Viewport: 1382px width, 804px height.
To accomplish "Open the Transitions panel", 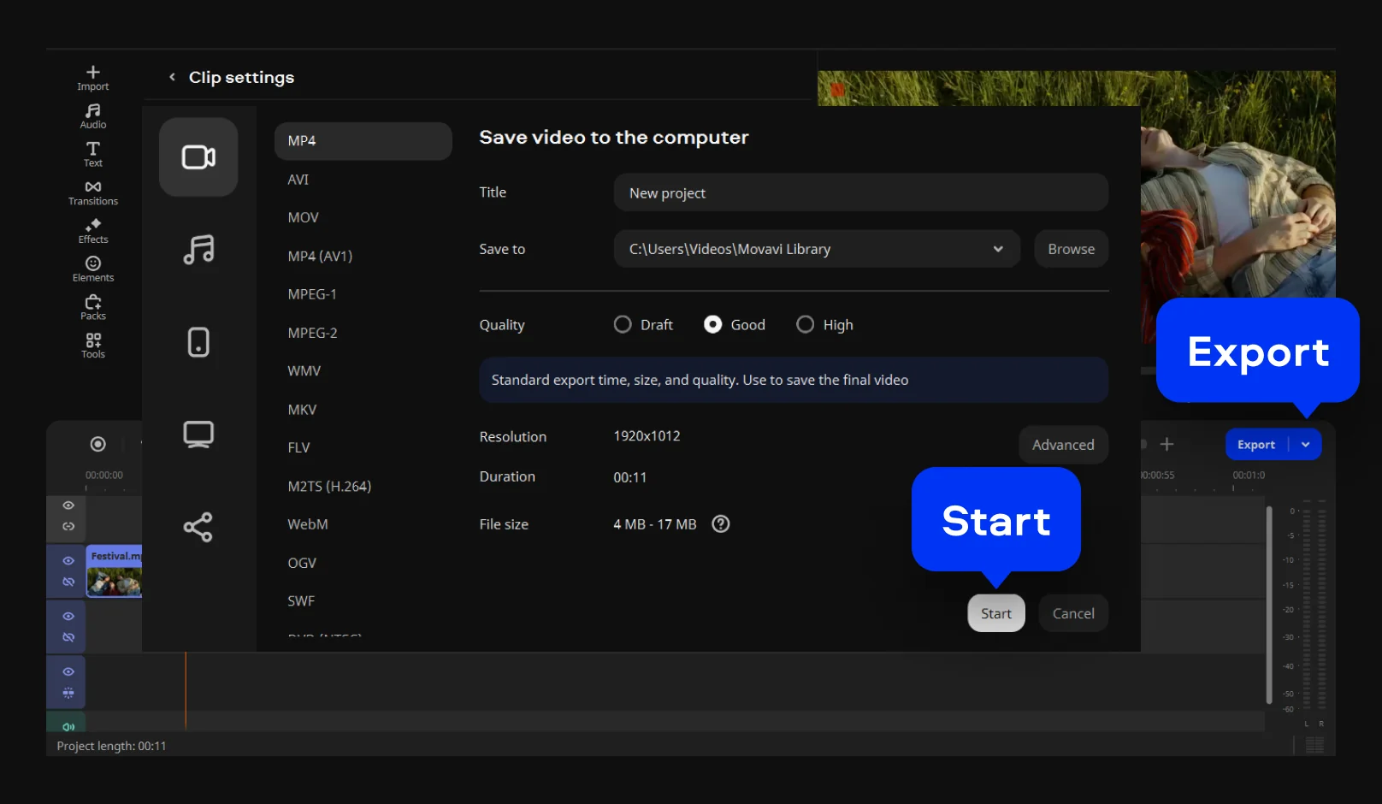I will click(x=93, y=192).
